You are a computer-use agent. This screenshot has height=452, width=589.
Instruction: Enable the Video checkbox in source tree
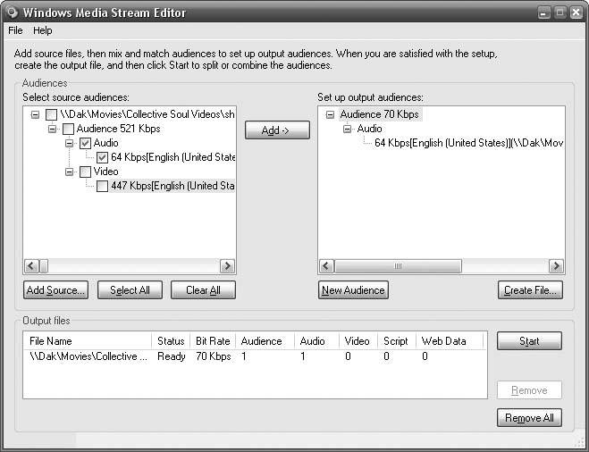(86, 172)
